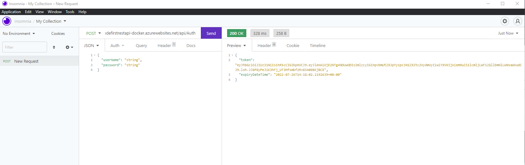
Task: Switch to the Timeline tab
Action: pyautogui.click(x=317, y=45)
